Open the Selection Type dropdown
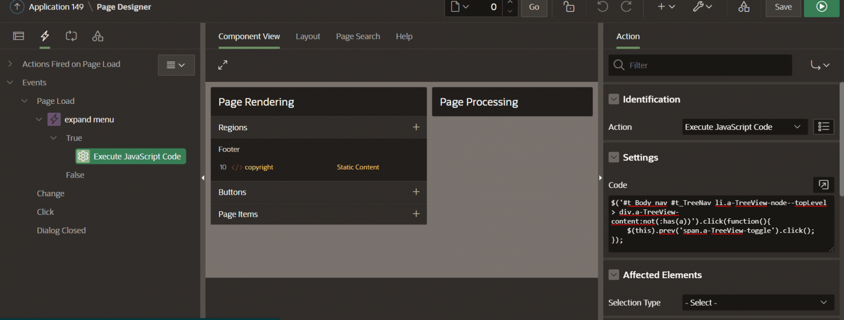This screenshot has width=844, height=320. tap(757, 302)
